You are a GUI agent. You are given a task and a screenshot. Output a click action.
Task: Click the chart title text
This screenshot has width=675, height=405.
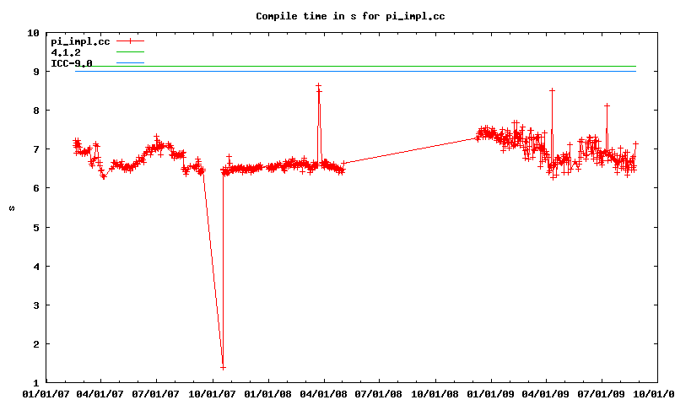pos(350,16)
